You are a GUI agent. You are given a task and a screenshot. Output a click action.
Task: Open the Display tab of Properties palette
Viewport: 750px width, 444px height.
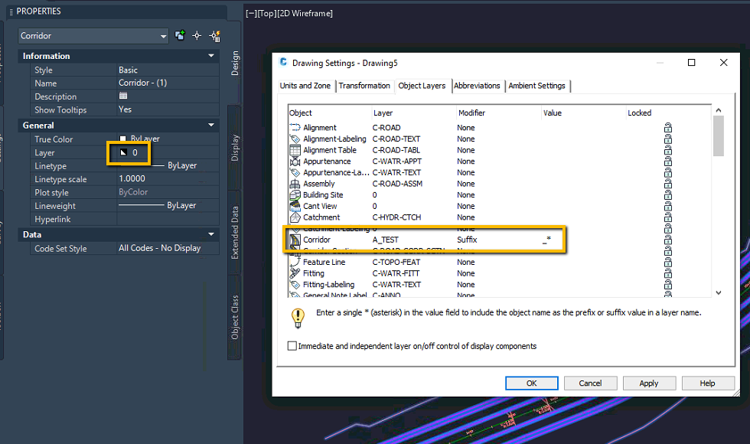click(x=235, y=147)
